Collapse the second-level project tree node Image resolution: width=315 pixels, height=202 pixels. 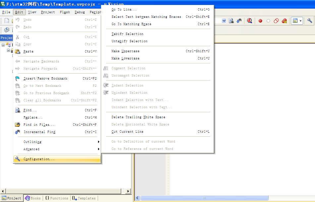tap(8, 50)
